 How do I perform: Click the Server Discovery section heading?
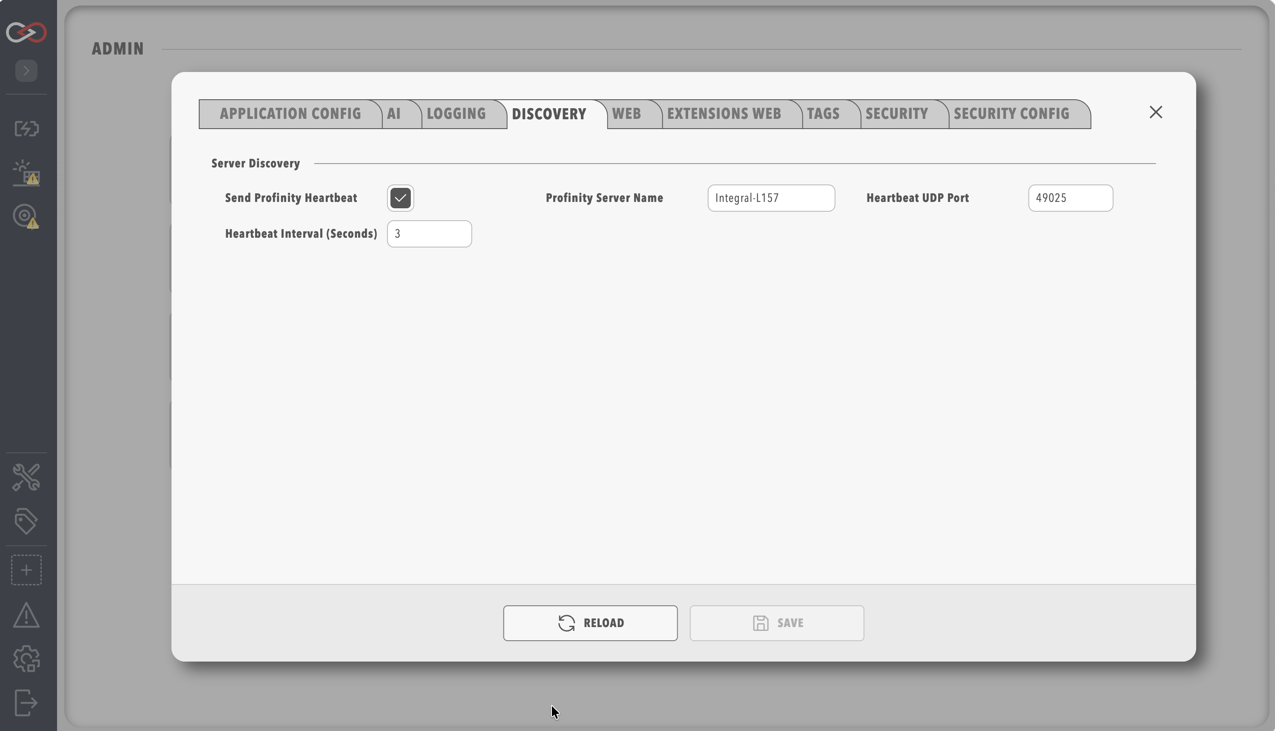pos(256,164)
